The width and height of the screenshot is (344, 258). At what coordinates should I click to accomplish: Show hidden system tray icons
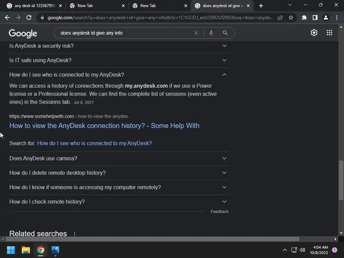coord(285,250)
